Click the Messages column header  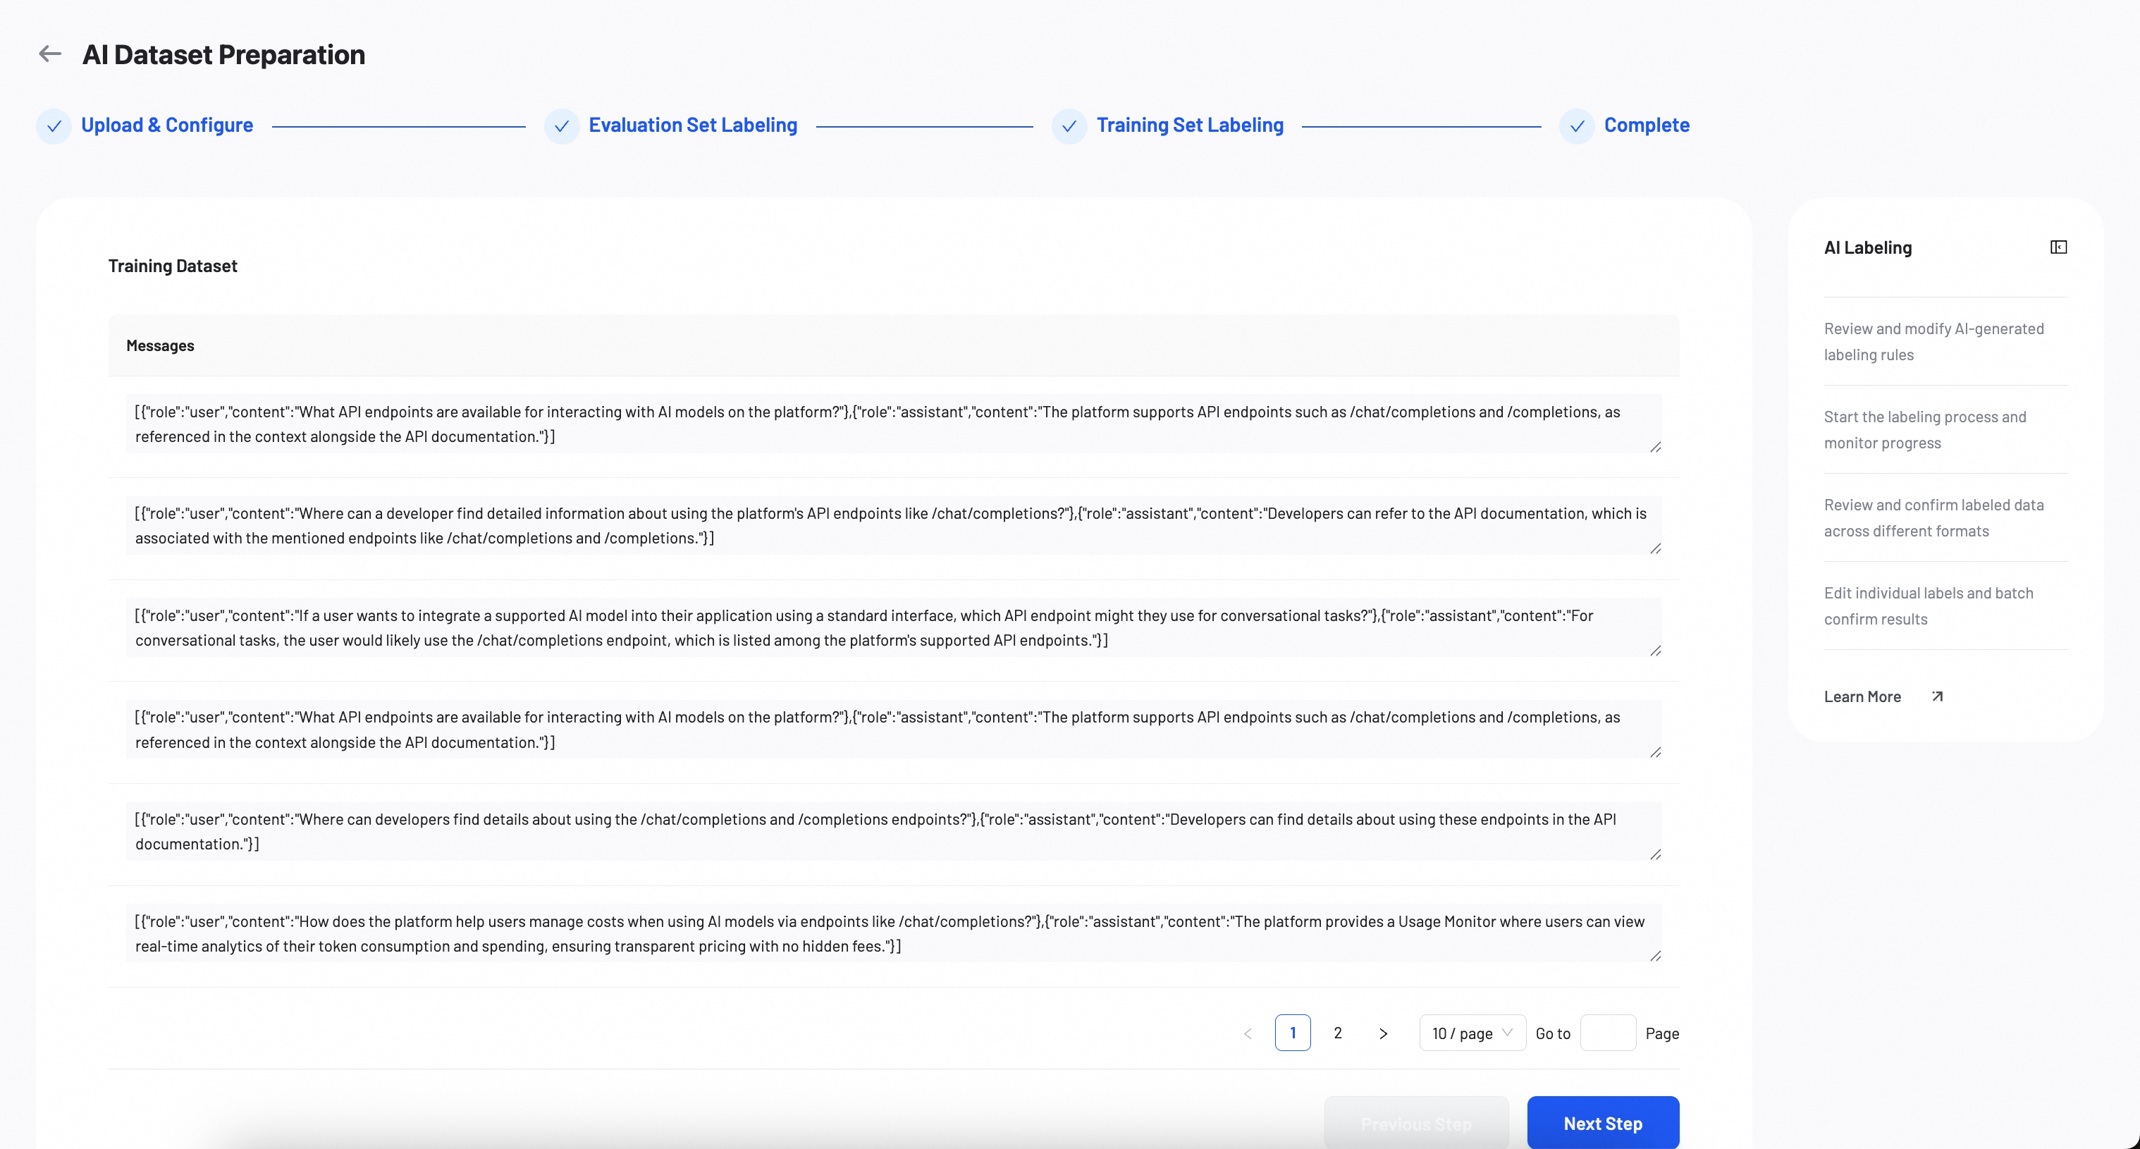(160, 345)
